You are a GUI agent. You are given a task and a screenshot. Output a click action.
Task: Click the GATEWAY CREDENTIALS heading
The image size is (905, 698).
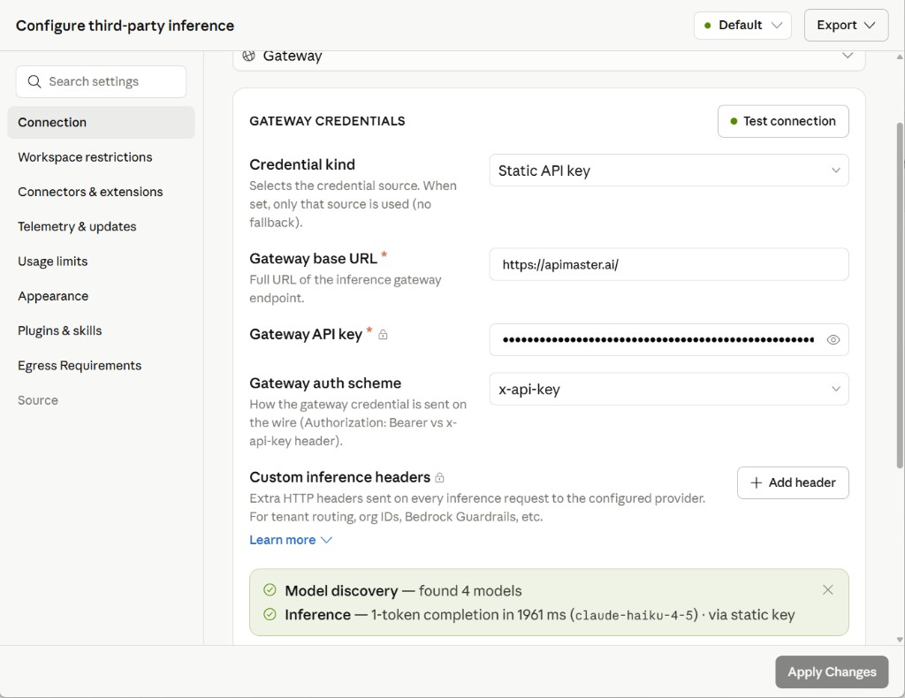click(327, 121)
